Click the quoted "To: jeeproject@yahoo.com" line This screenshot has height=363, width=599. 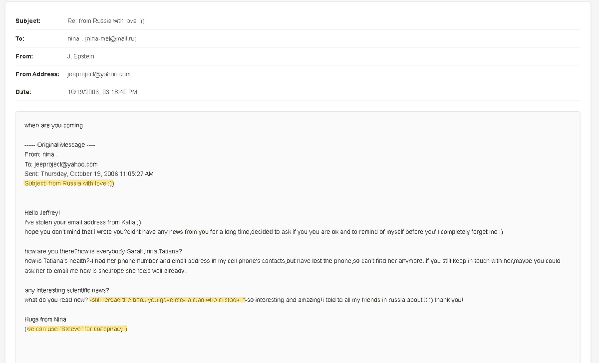(61, 164)
